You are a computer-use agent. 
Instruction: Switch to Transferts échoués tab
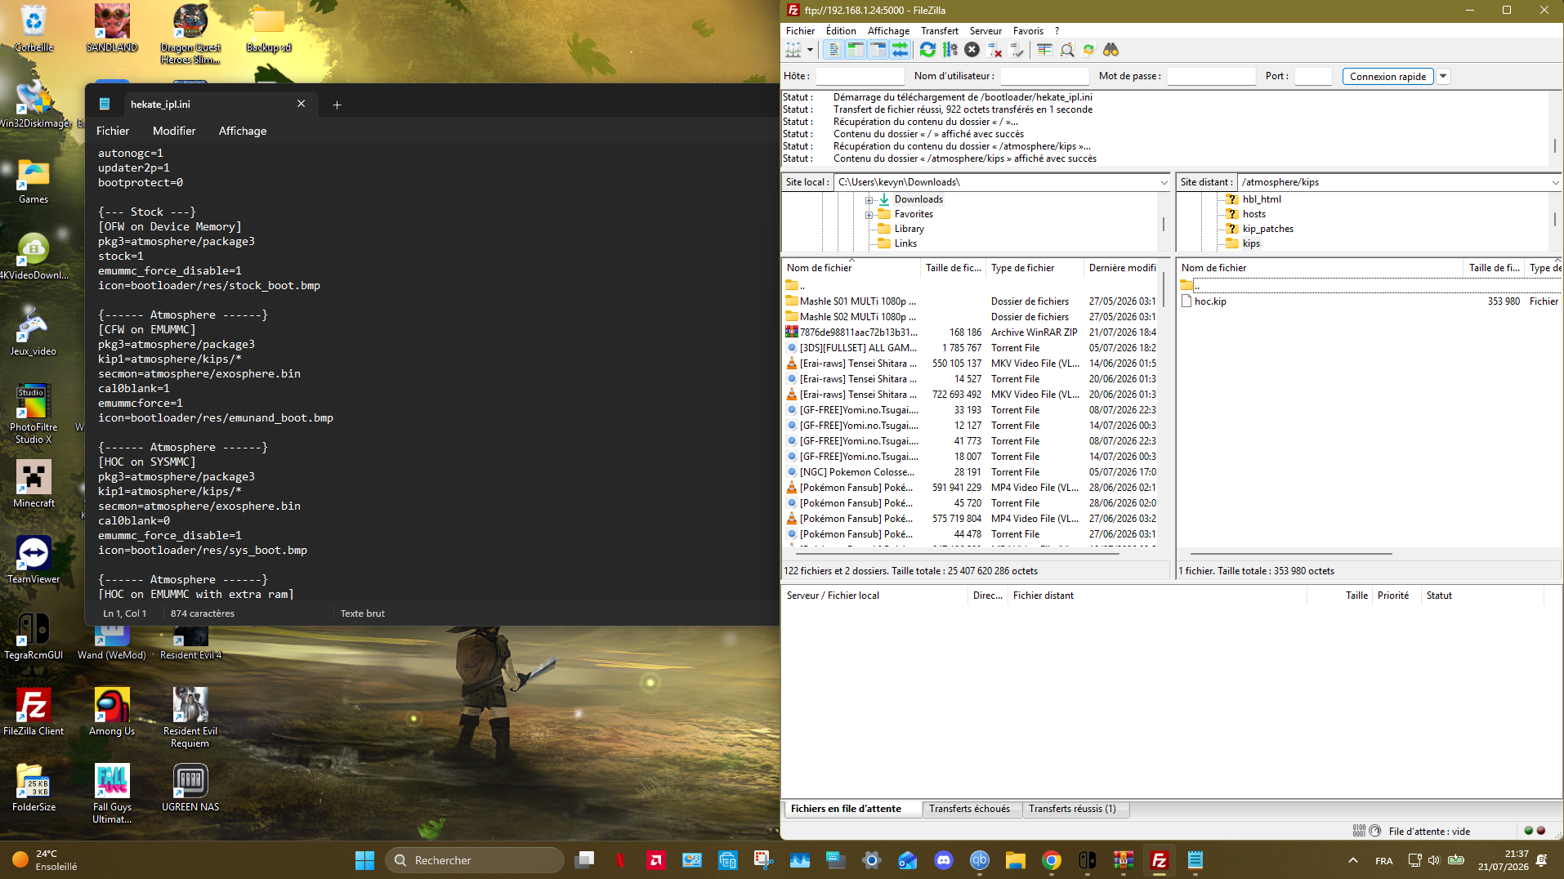click(x=969, y=809)
